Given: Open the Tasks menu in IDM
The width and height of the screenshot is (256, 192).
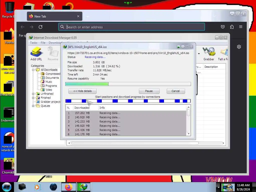Looking at the screenshot, I should (34, 43).
